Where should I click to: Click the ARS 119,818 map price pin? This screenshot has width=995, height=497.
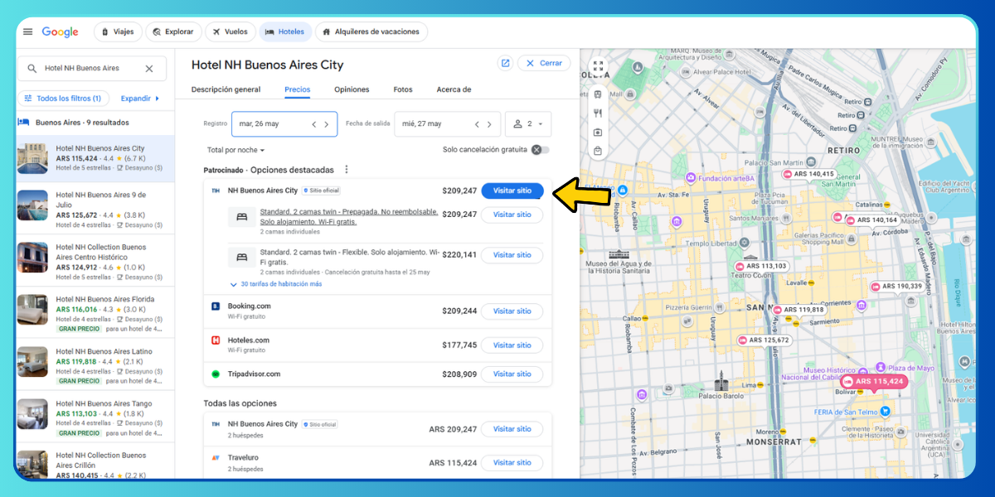[x=798, y=310]
